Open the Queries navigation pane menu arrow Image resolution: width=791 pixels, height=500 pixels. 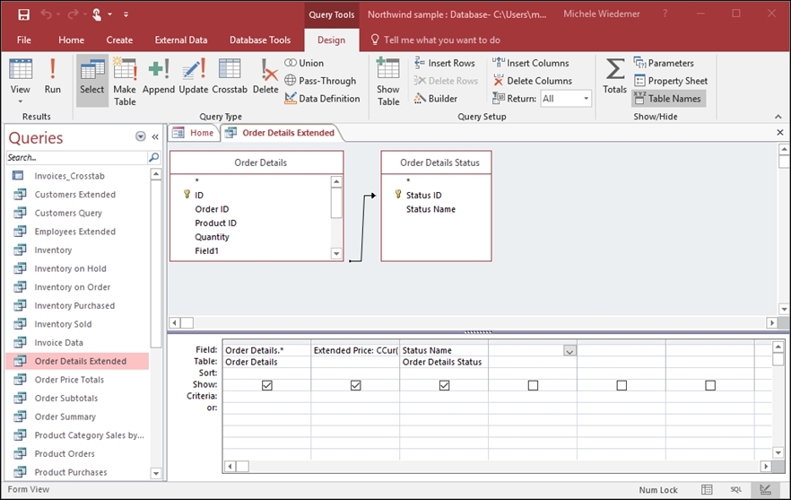click(x=141, y=136)
